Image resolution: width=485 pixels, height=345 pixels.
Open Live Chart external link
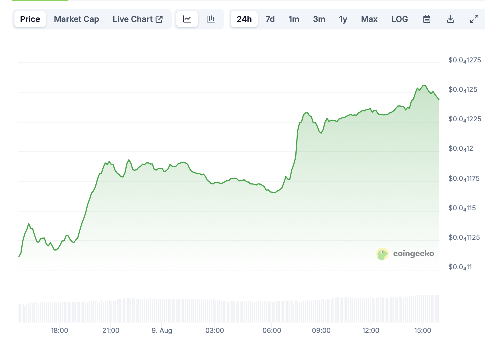(x=138, y=19)
